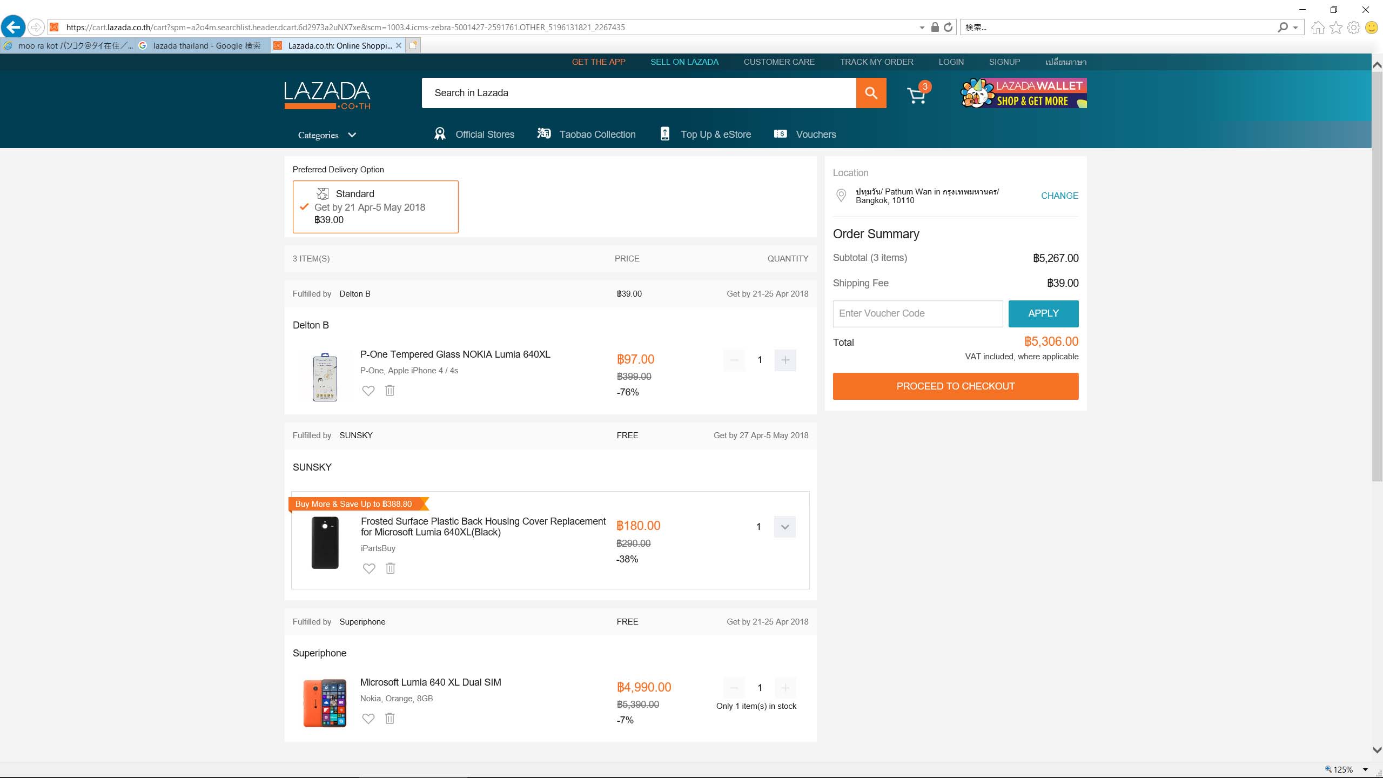Open P-One Tempered Glass product thumbnail
This screenshot has width=1383, height=778.
click(325, 377)
